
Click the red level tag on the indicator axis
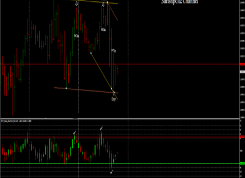[x=242, y=137]
